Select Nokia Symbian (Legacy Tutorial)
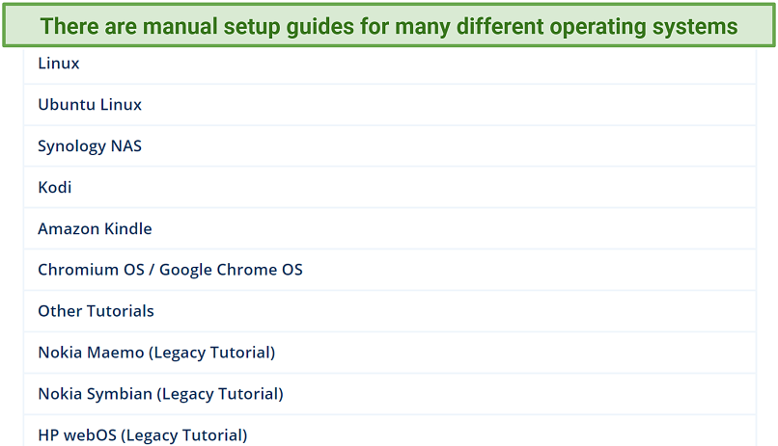Screen dimensions: 778x446 [x=390, y=394]
